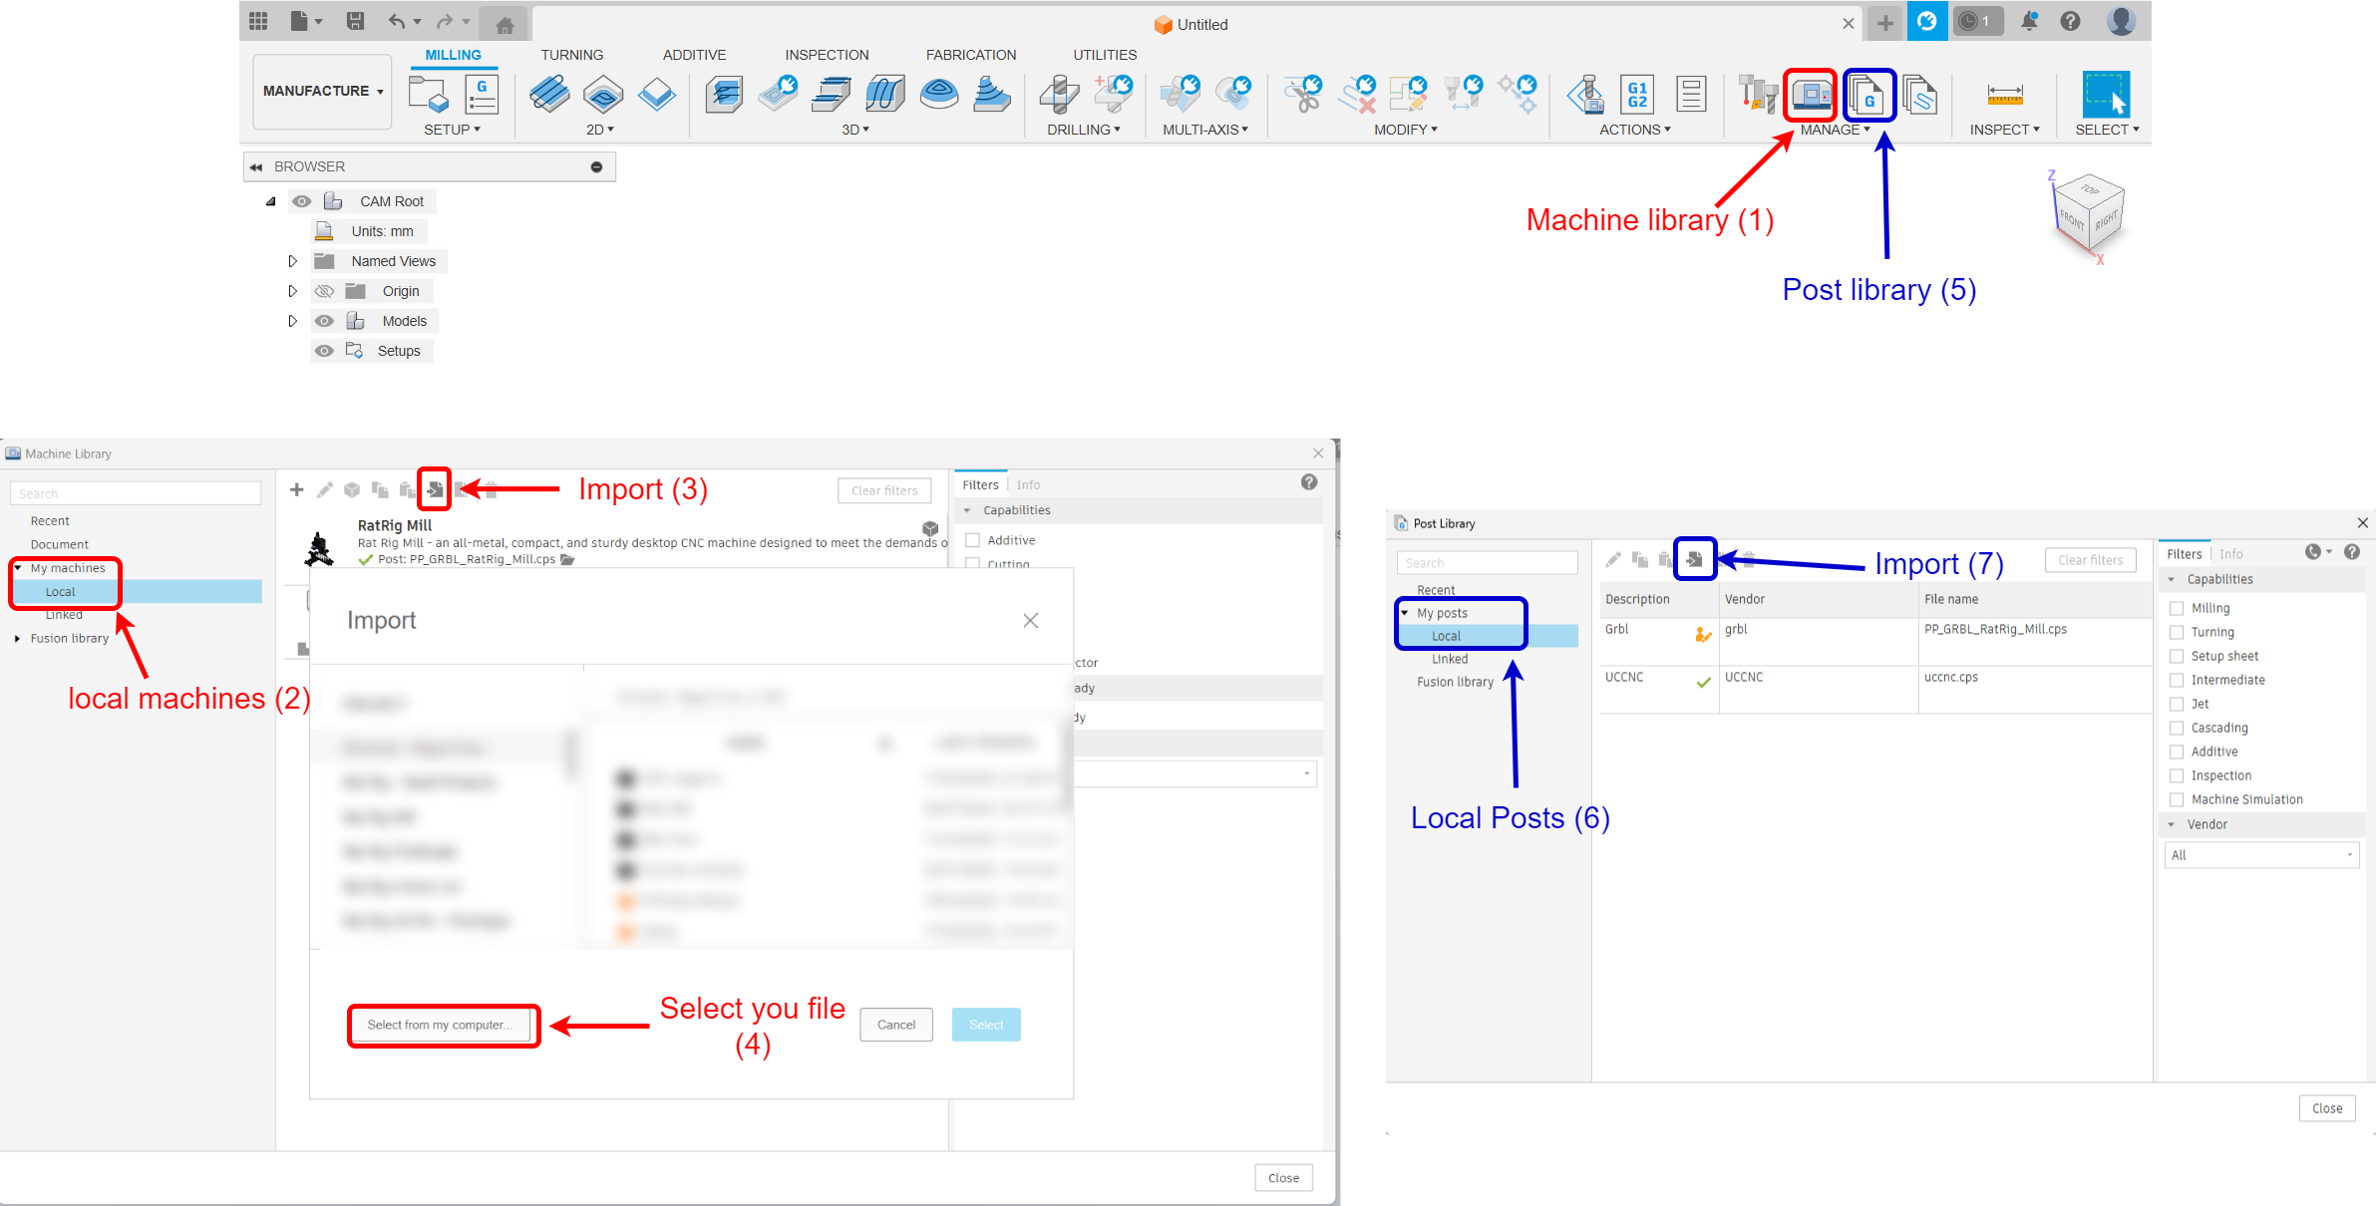Click Close button in Machine Library
The height and width of the screenshot is (1206, 2376).
click(1283, 1178)
